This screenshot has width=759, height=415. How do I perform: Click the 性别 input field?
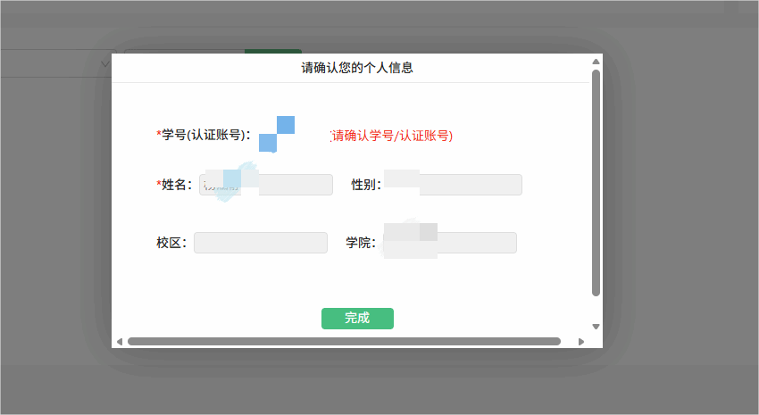click(x=469, y=185)
